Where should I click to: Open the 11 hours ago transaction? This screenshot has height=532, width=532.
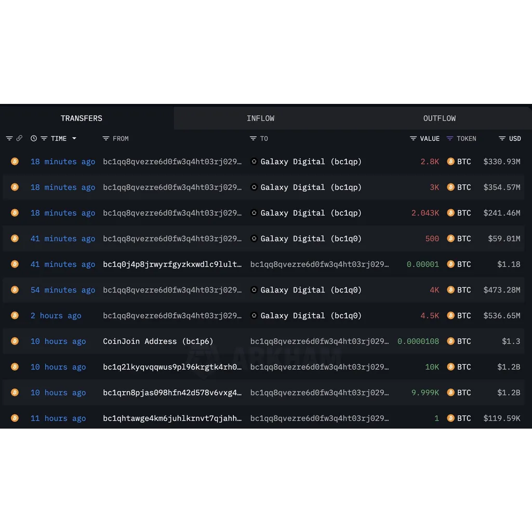58,418
